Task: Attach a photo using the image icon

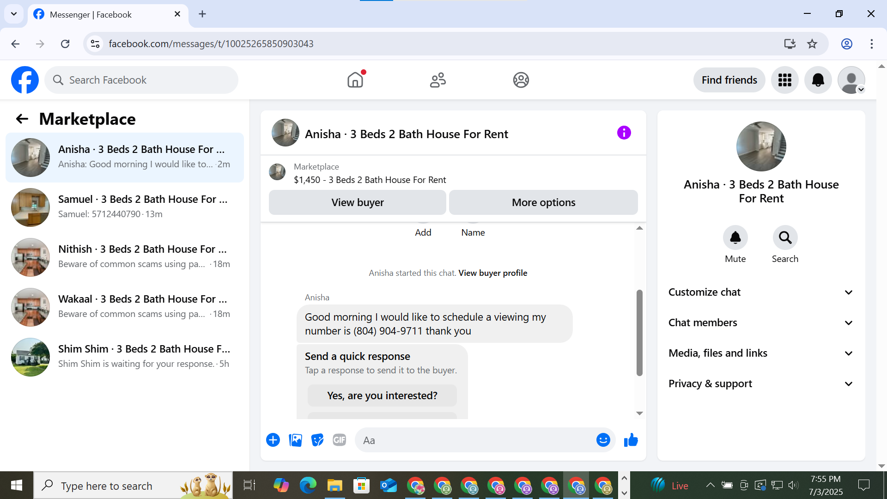Action: tap(295, 440)
